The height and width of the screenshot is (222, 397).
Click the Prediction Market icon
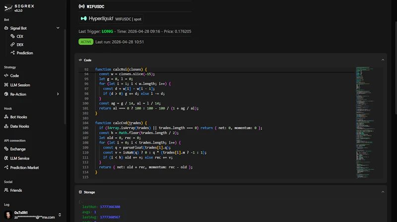point(6,167)
